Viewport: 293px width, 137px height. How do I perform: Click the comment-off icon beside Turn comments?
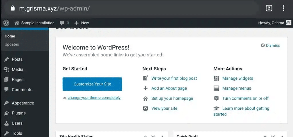click(x=216, y=99)
